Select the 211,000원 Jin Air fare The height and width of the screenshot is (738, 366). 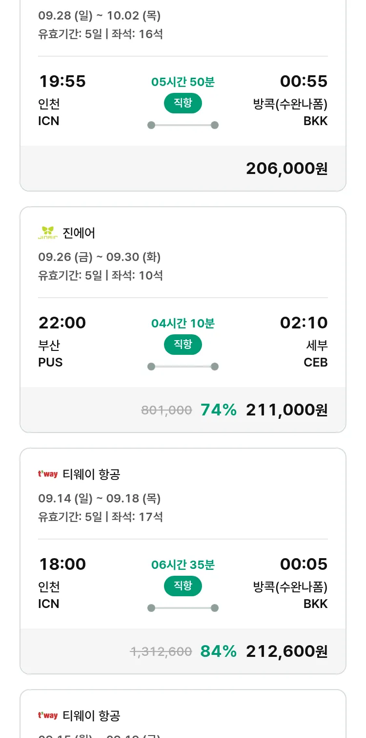click(286, 410)
